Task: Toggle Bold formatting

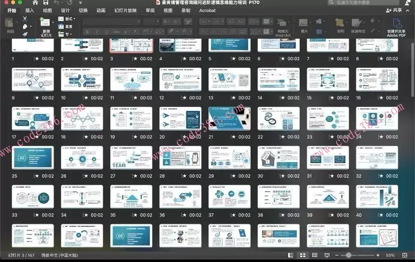Action: coord(87,32)
